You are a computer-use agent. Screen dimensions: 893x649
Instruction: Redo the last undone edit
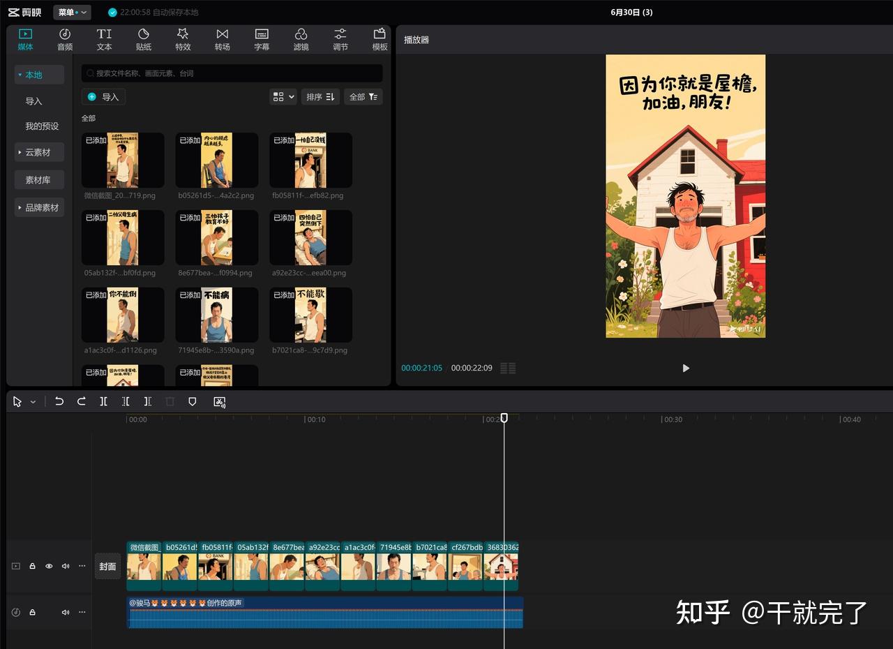point(81,401)
